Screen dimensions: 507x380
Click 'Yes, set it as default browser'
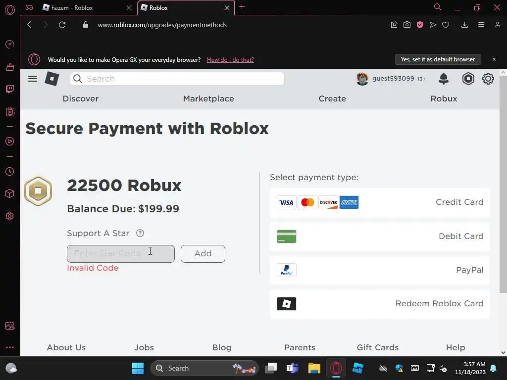[438, 59]
